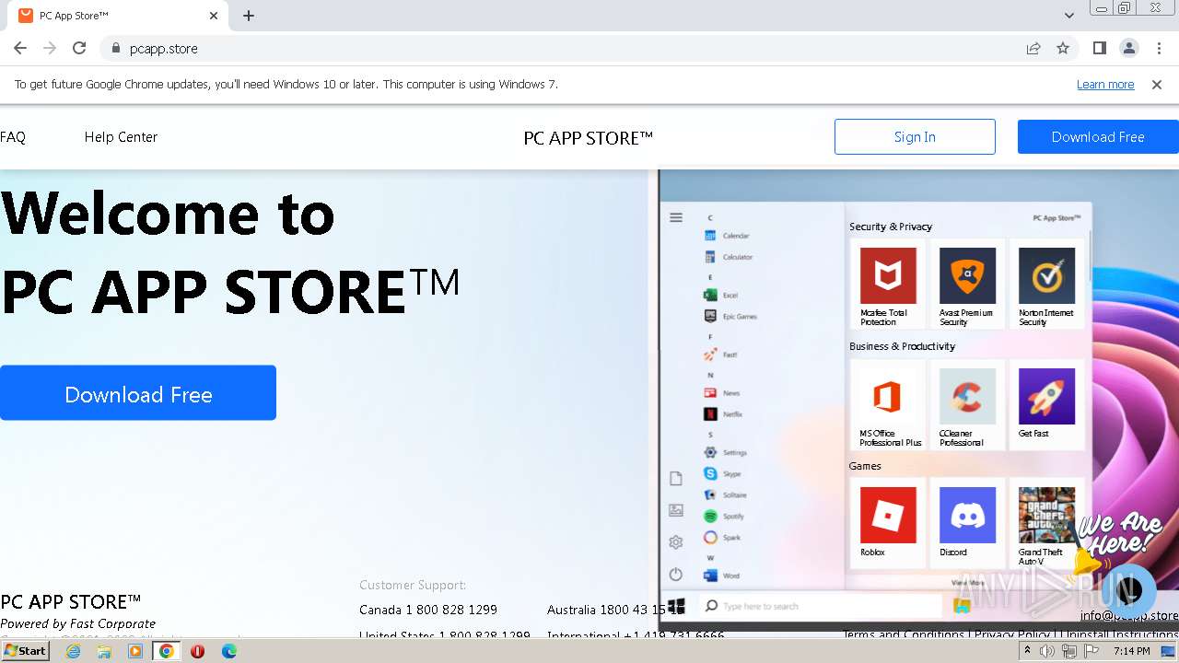Screen dimensions: 1179x663
Task: Close the PC App Store™ tab
Action: click(214, 16)
